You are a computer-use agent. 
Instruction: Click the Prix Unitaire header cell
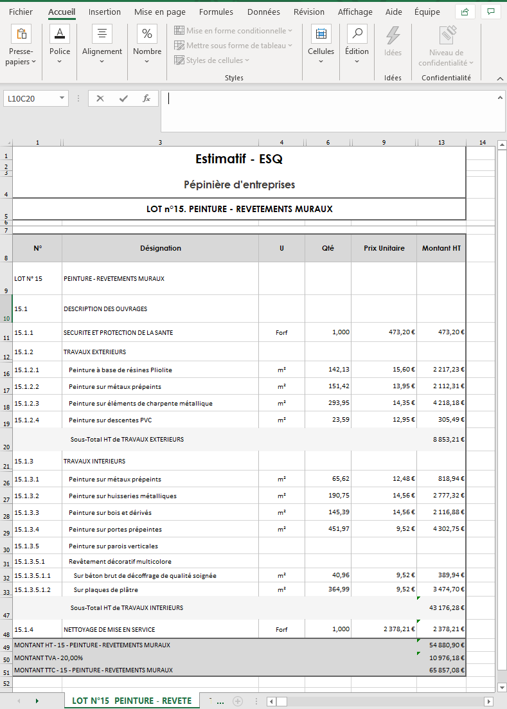[384, 248]
